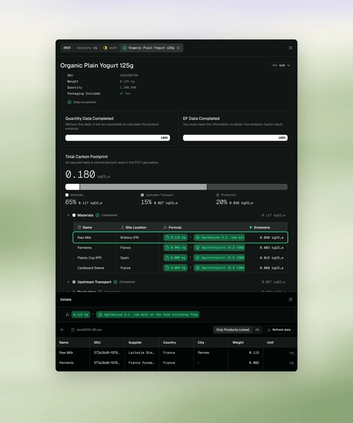Click the cube icon in the Name header
The height and width of the screenshot is (423, 353).
(x=80, y=227)
